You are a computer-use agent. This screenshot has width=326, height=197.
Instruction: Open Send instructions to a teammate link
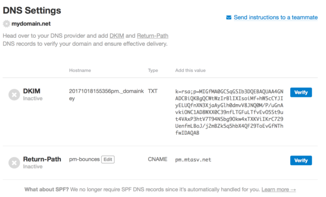click(x=275, y=18)
